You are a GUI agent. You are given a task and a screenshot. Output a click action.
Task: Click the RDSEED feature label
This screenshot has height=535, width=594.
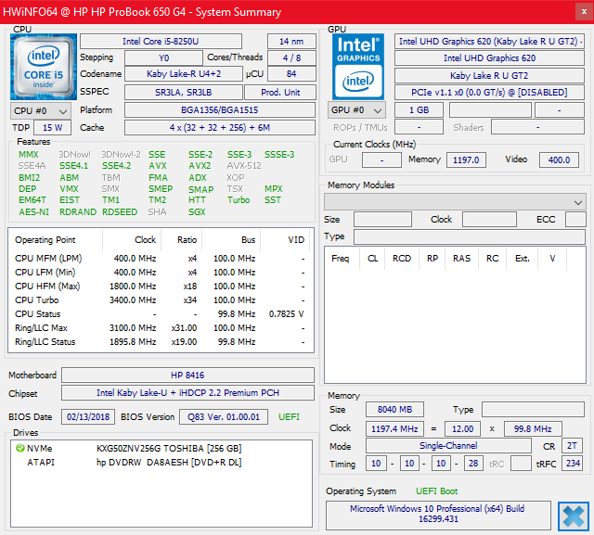click(120, 212)
